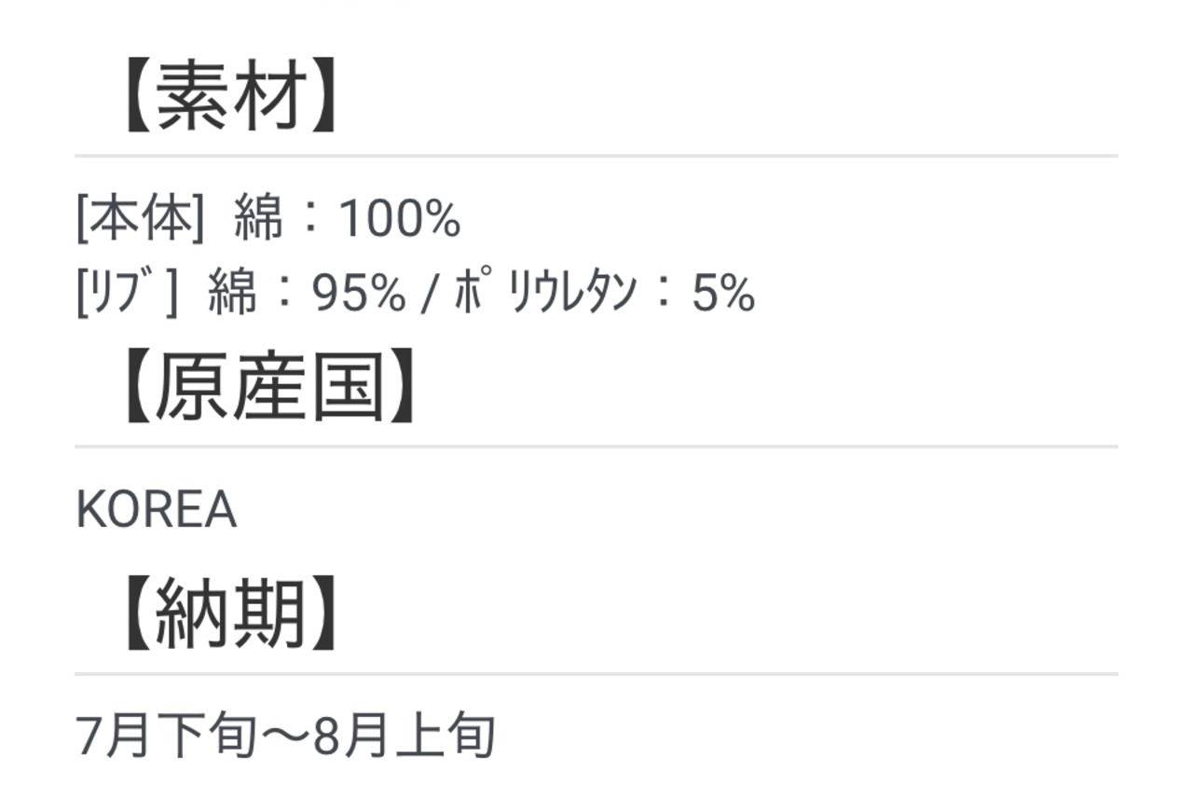Select the 5% polyurethane value
The width and height of the screenshot is (1193, 799).
[x=722, y=294]
